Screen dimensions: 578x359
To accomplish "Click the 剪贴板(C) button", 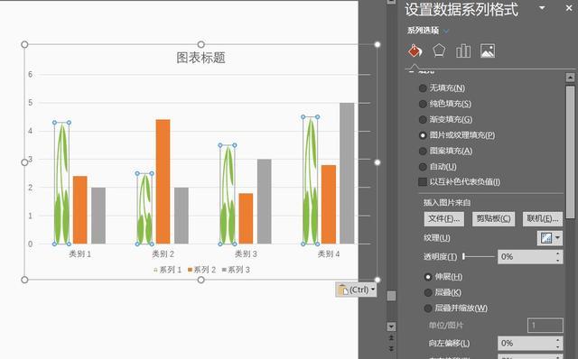I will click(x=494, y=218).
